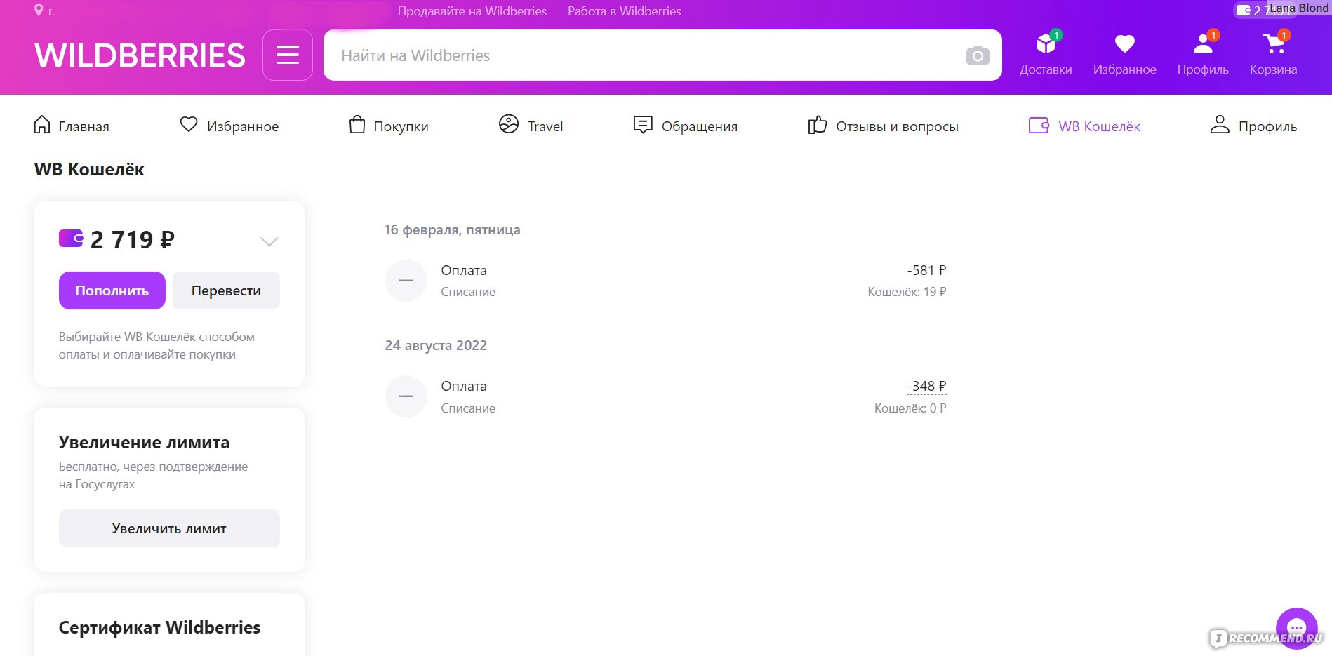
Task: Click the Увеличение лимита heading
Action: click(x=144, y=442)
